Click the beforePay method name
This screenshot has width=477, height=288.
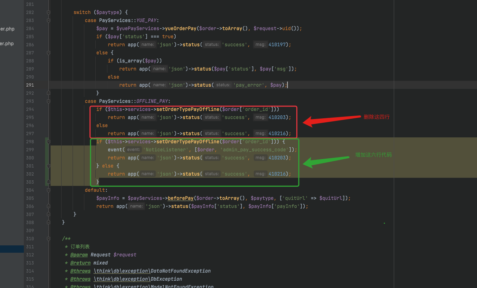[181, 198]
